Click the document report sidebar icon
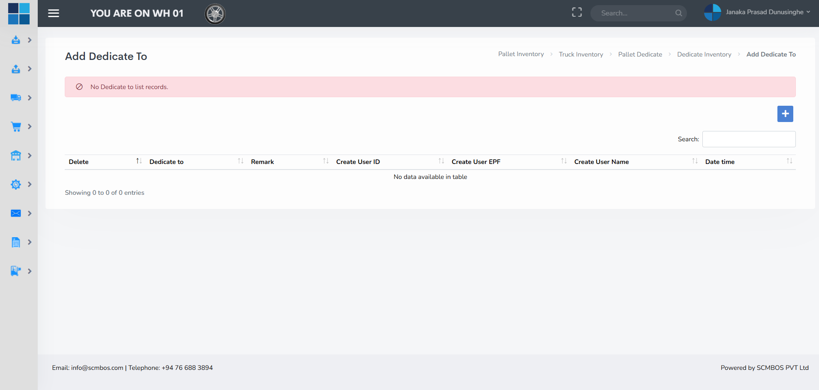Screen dimensions: 819x390 pyautogui.click(x=16, y=242)
